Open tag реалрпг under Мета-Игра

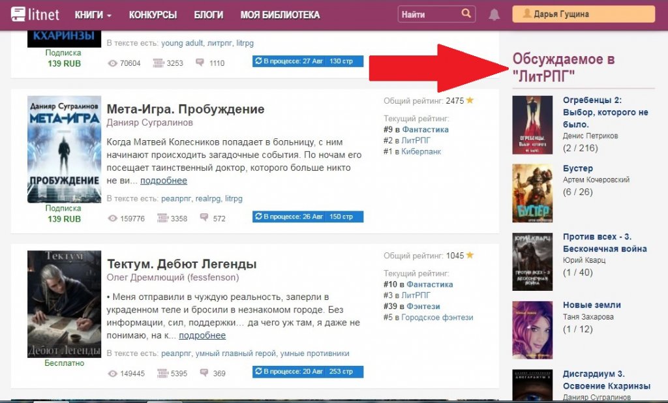(176, 198)
